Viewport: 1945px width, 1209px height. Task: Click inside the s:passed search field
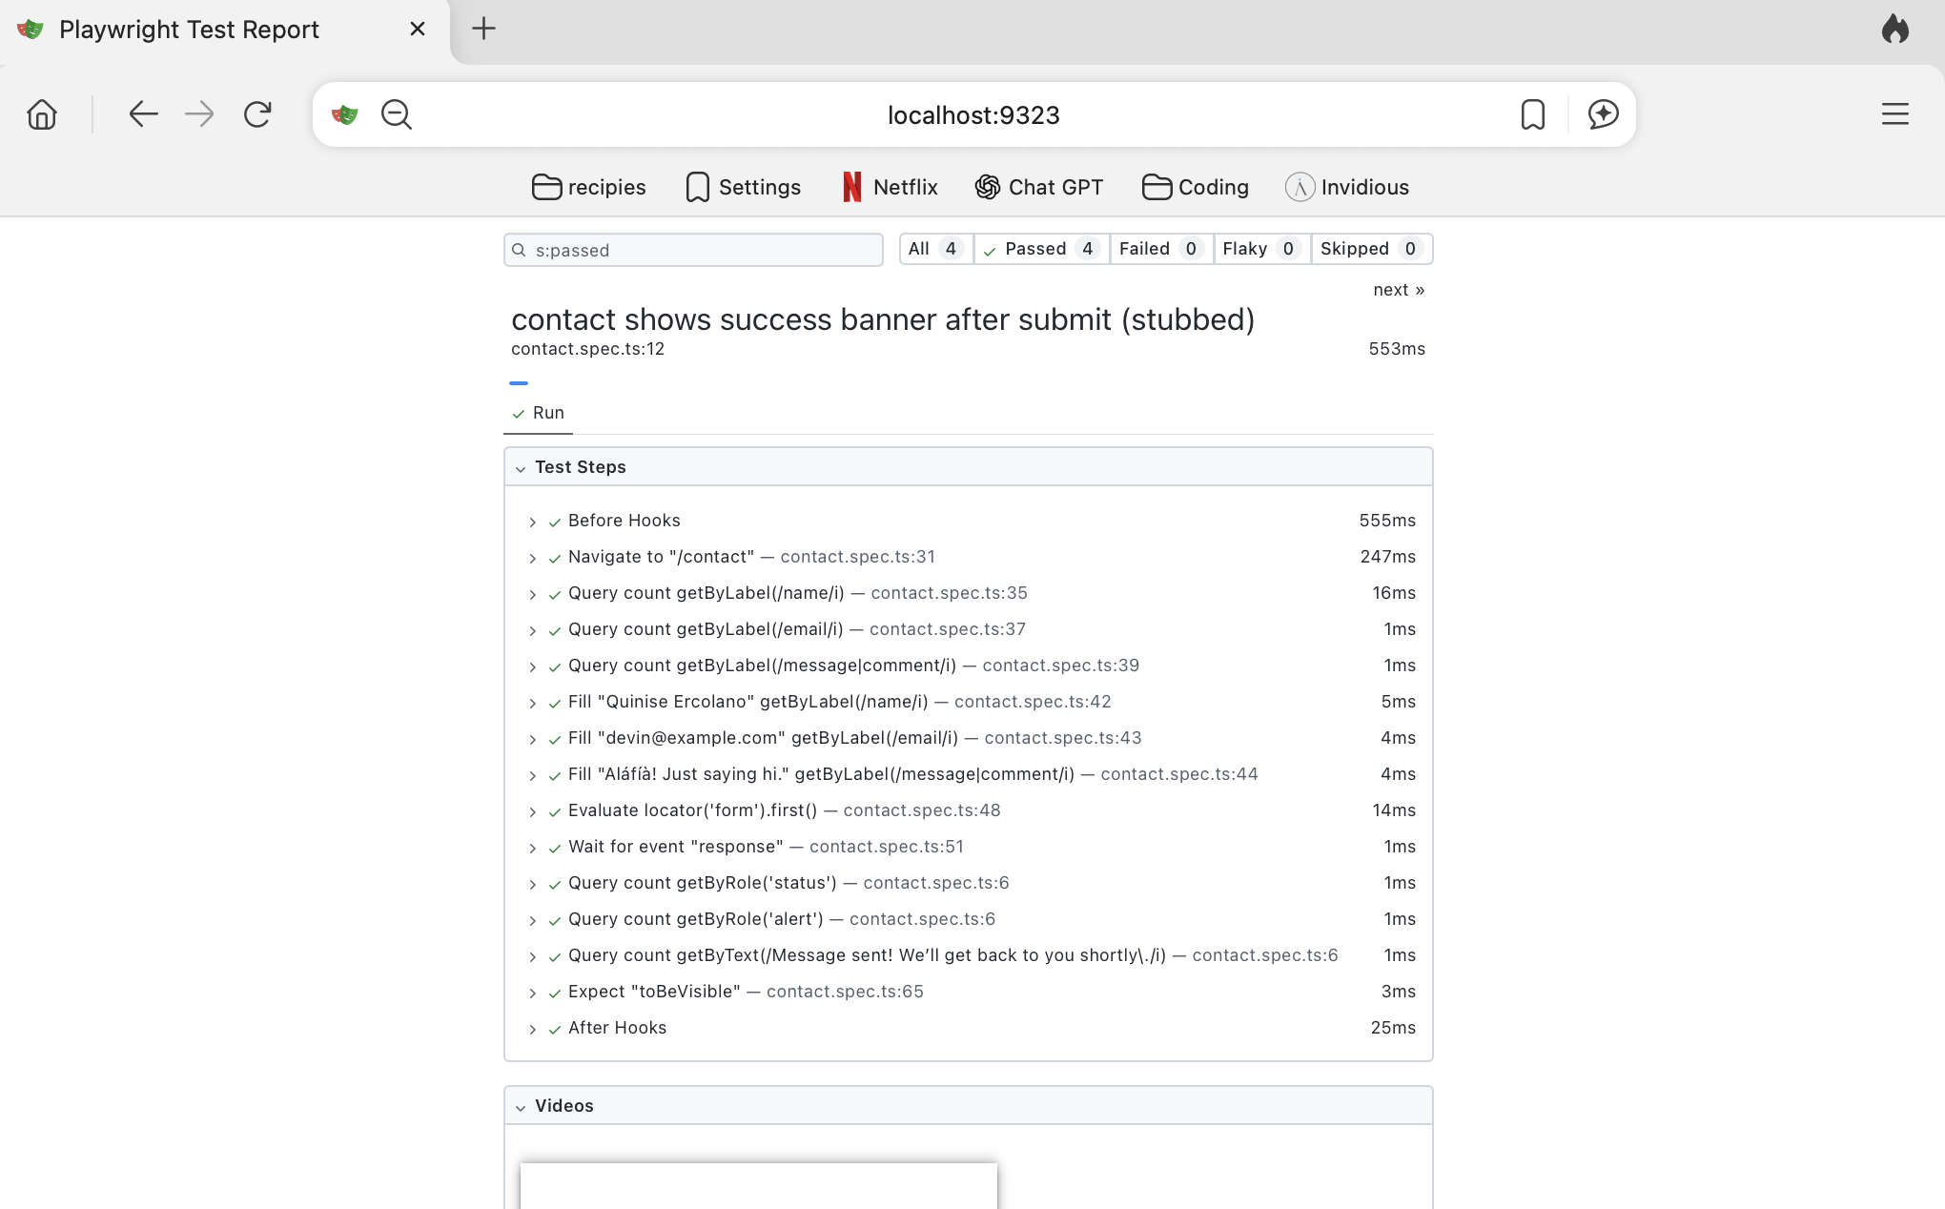click(693, 250)
